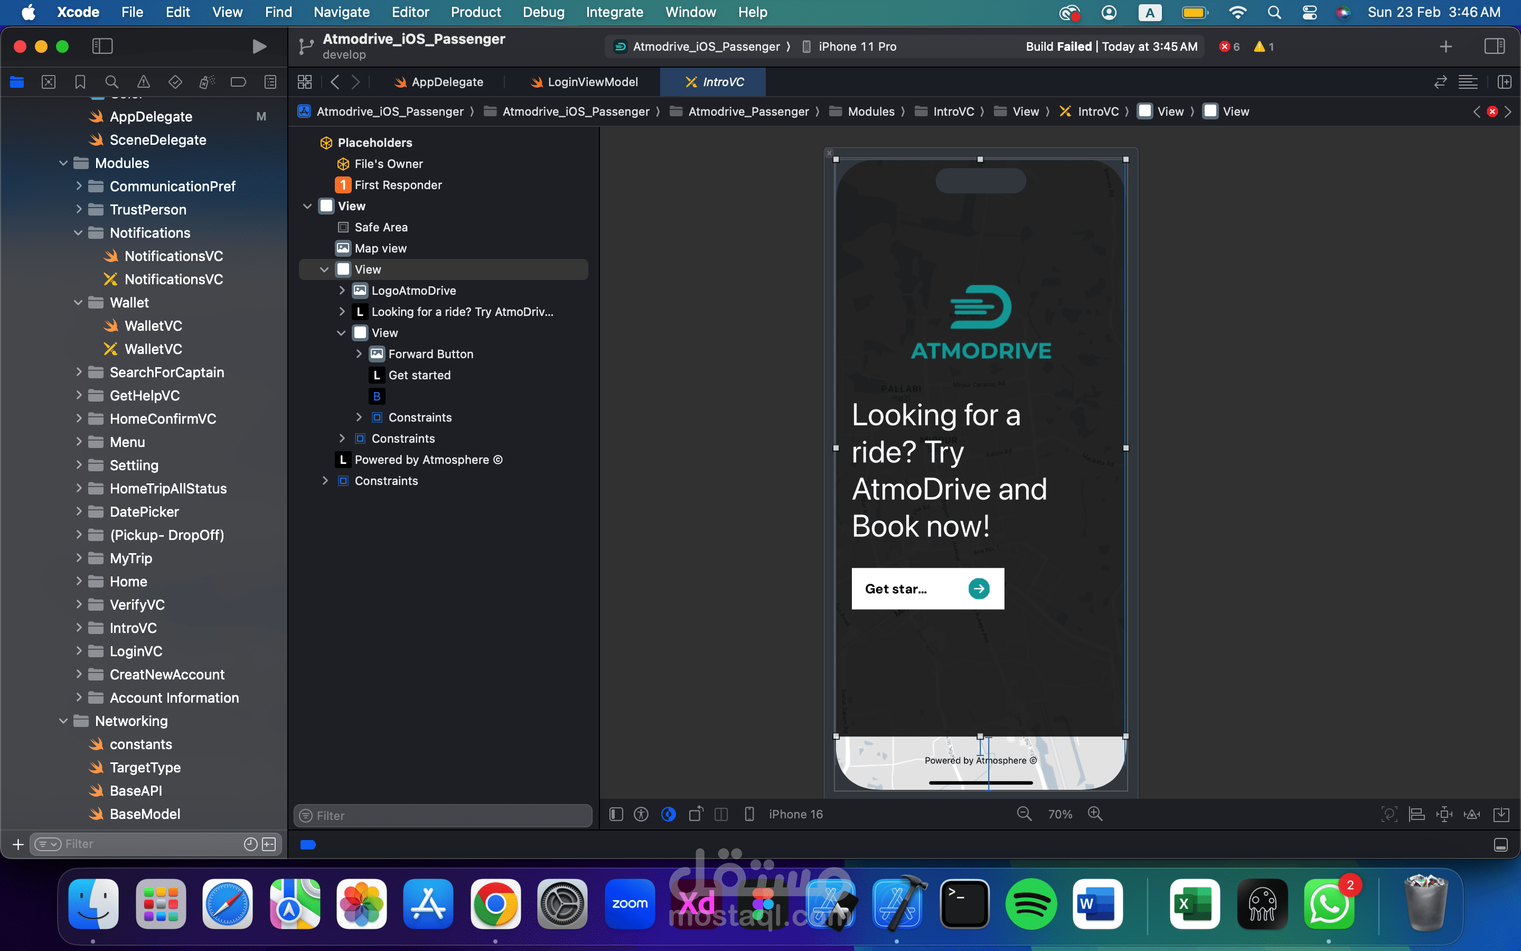Image resolution: width=1521 pixels, height=951 pixels.
Task: Open the Embed In menu
Action: coord(1501,815)
